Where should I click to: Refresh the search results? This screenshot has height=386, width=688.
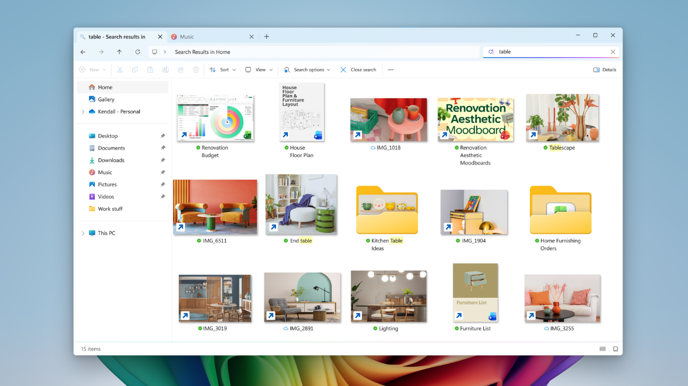coord(137,52)
